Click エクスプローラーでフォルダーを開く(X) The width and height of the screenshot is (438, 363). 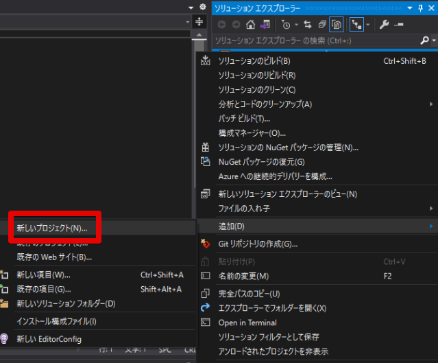coord(317,309)
